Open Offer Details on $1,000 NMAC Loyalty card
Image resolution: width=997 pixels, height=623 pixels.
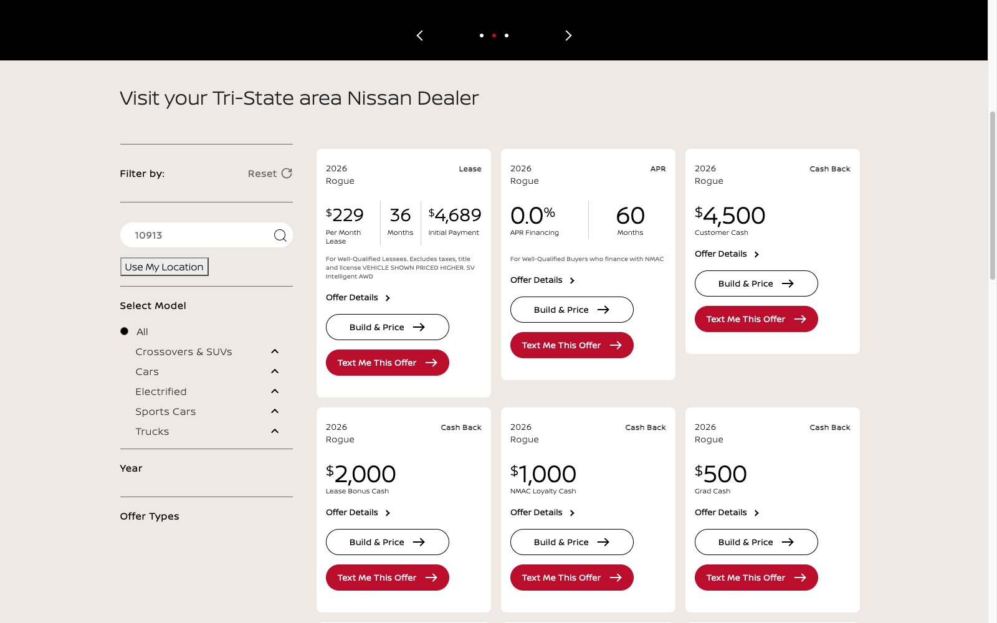(x=543, y=513)
